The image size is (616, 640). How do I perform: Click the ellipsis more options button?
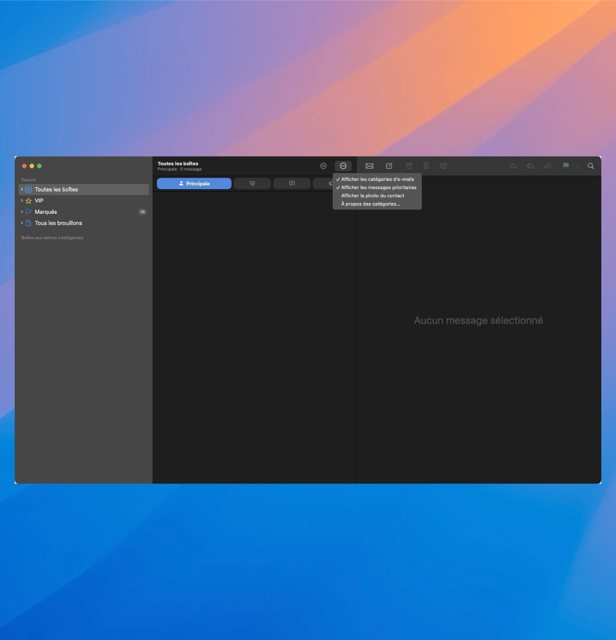click(x=343, y=166)
